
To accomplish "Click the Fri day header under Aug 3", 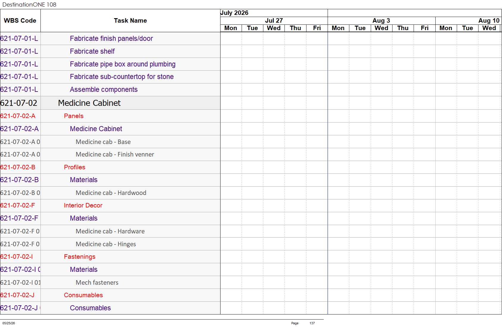I will [x=425, y=28].
